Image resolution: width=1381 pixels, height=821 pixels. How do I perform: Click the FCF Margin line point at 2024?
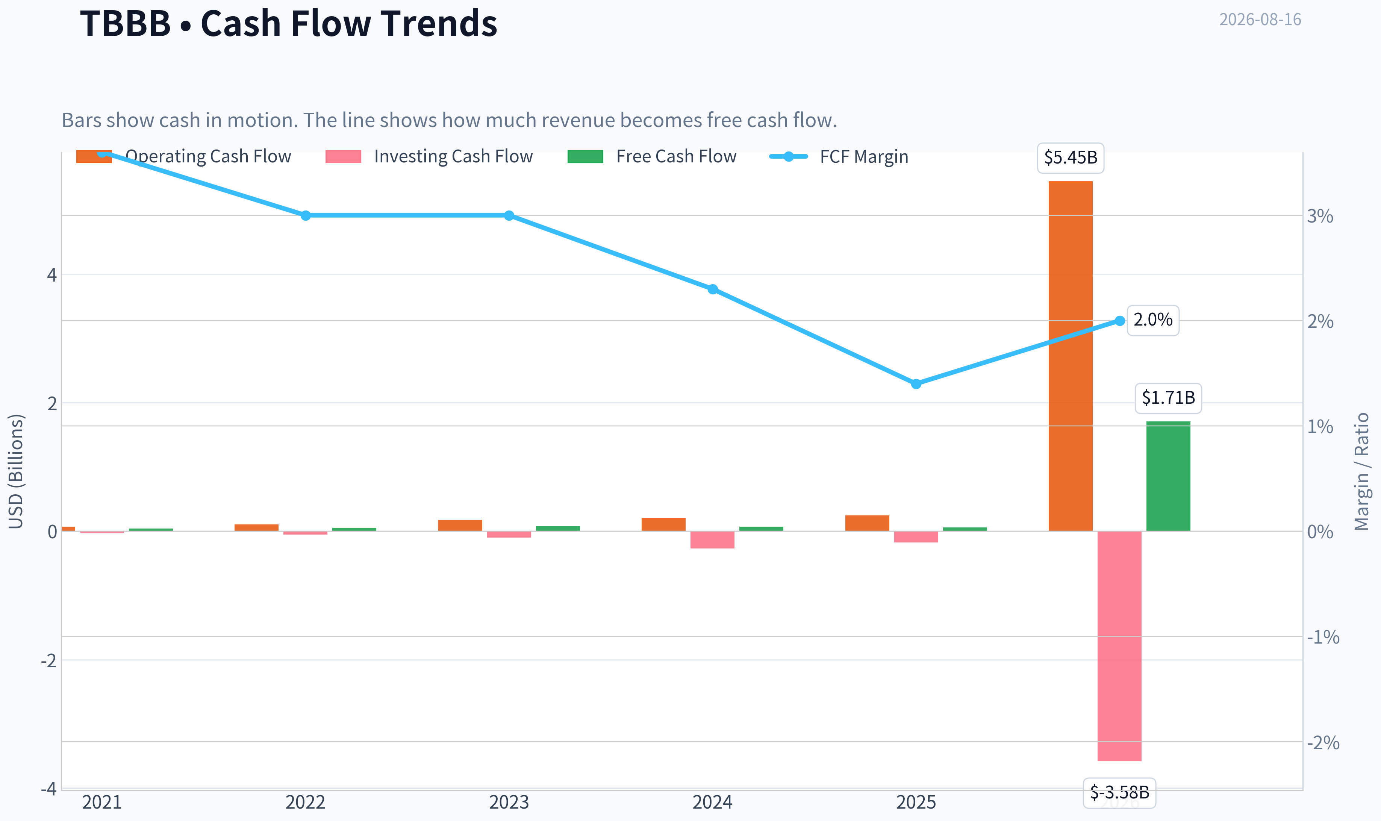tap(713, 289)
